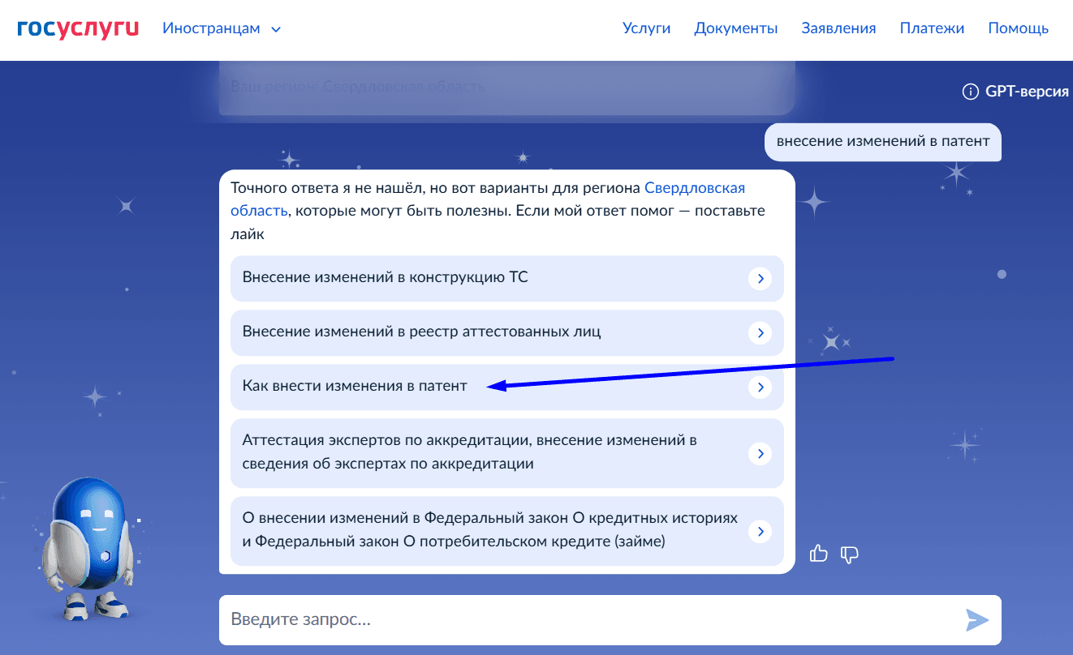1073x655 pixels.
Task: Click the info icon beside GPT-версия
Action: click(x=970, y=92)
